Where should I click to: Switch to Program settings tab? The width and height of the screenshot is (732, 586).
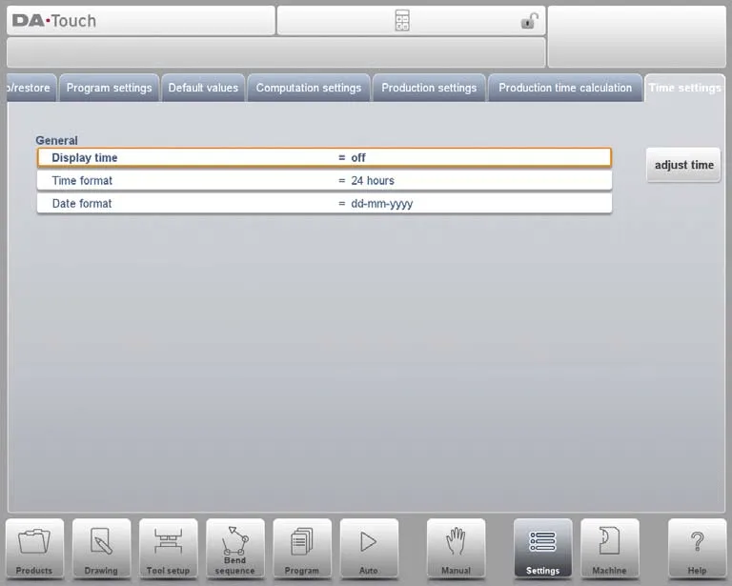[x=109, y=88]
